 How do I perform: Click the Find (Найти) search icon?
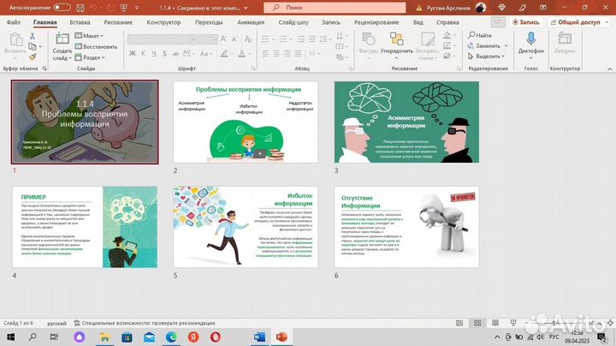tap(471, 35)
